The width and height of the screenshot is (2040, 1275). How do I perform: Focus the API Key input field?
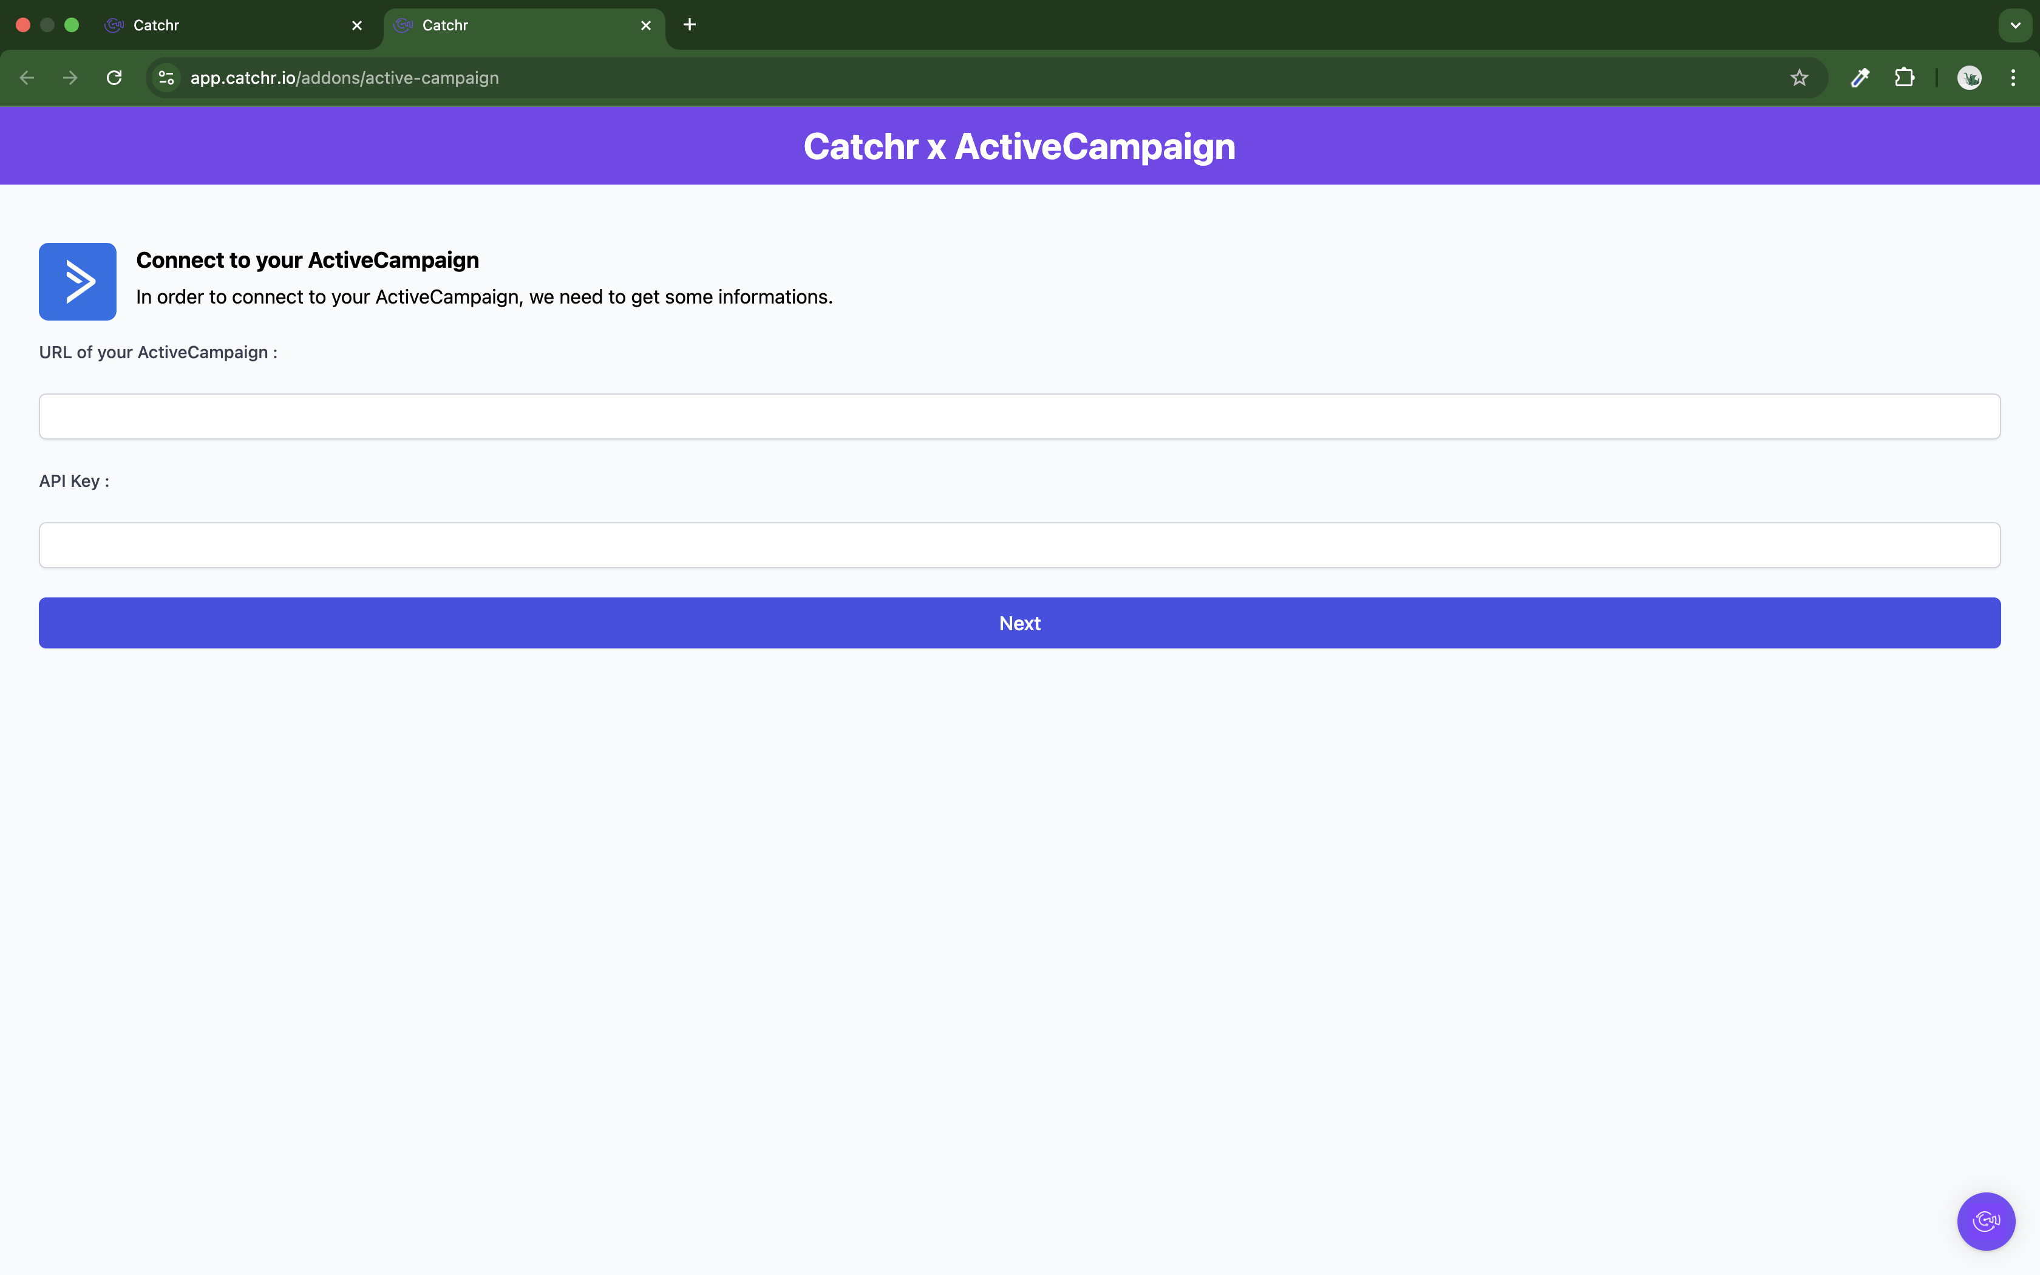[x=1020, y=545]
